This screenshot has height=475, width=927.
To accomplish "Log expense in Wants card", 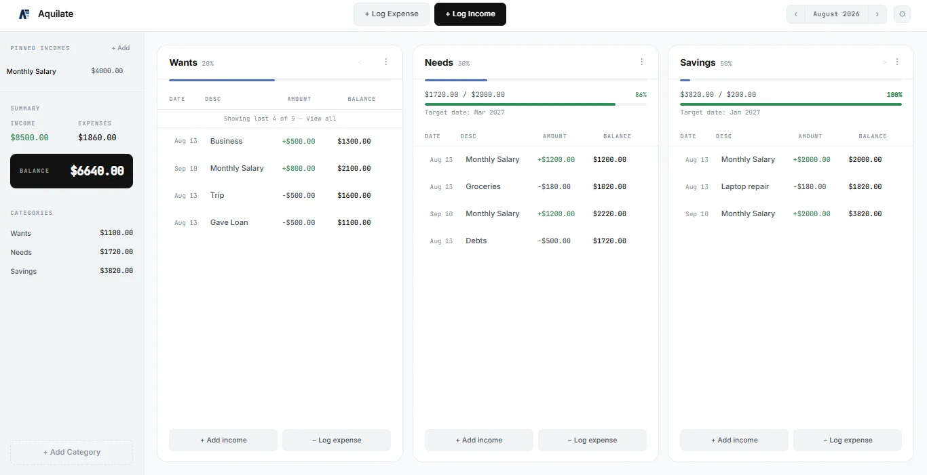I will pyautogui.click(x=337, y=440).
